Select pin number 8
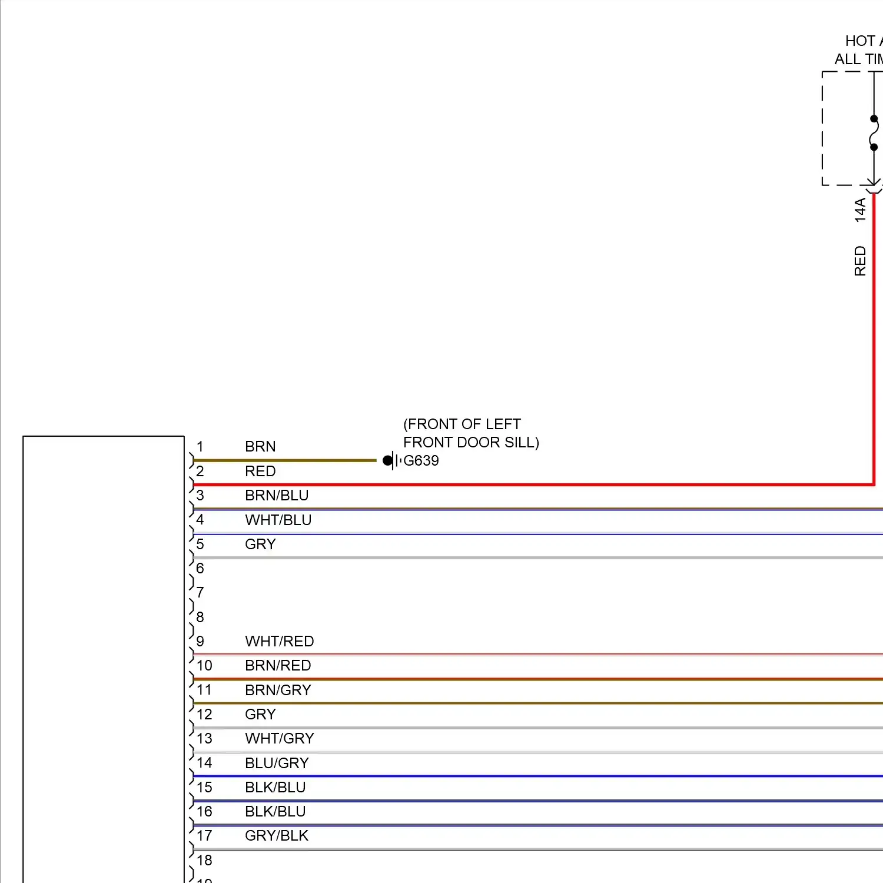Viewport: 883px width, 883px height. pos(200,617)
